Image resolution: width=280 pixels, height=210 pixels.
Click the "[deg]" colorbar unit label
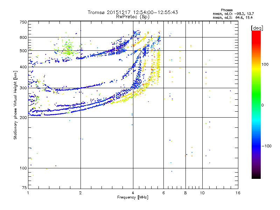[x=257, y=28]
